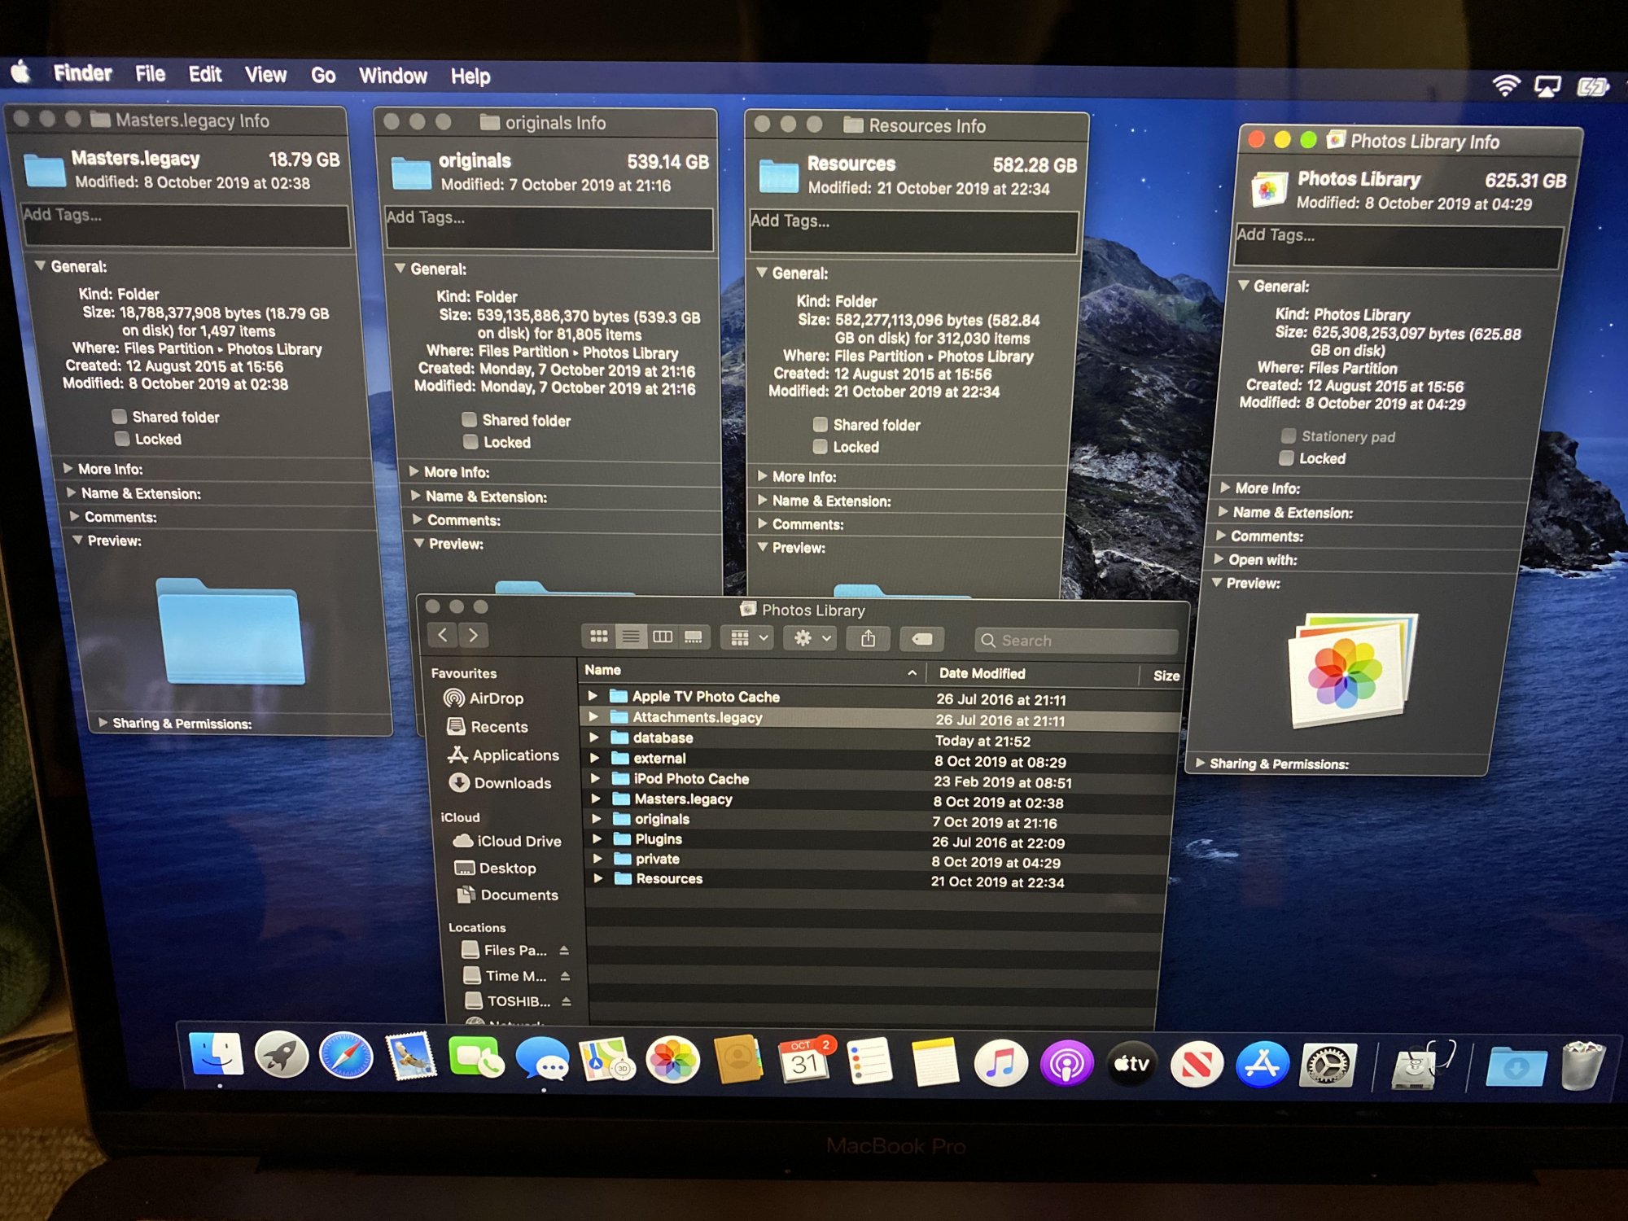Expand Name & Extension in originals Info
Viewport: 1628px width, 1221px height.
coord(415,495)
